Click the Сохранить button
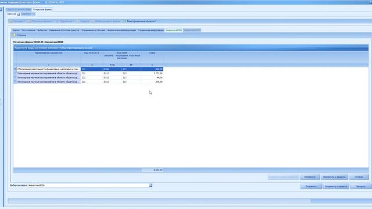Image resolution: width=372 pixels, height=209 pixels. pyautogui.click(x=311, y=186)
